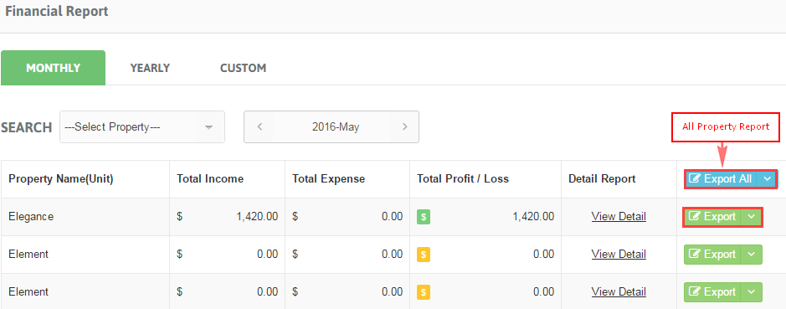Click the Export All button
The width and height of the screenshot is (786, 309).
click(x=722, y=178)
